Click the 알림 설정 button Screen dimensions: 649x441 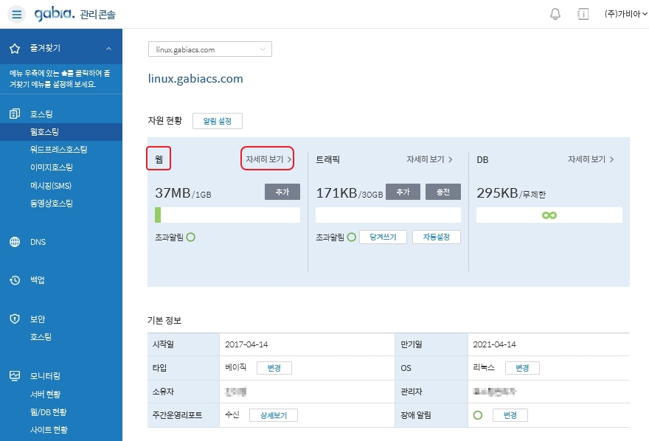217,121
